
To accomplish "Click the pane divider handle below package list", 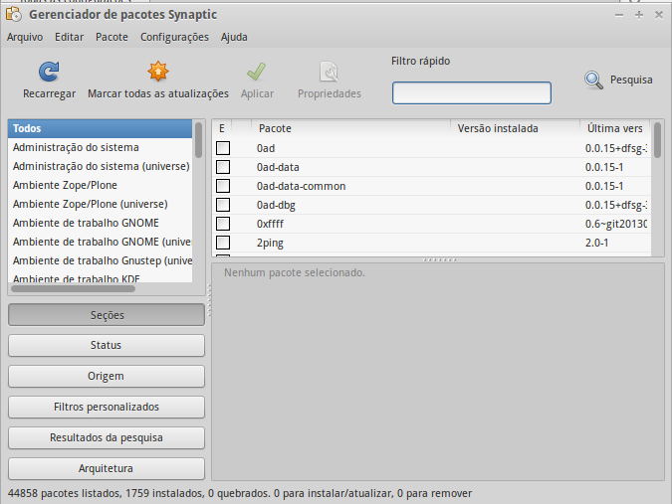I will click(439, 259).
